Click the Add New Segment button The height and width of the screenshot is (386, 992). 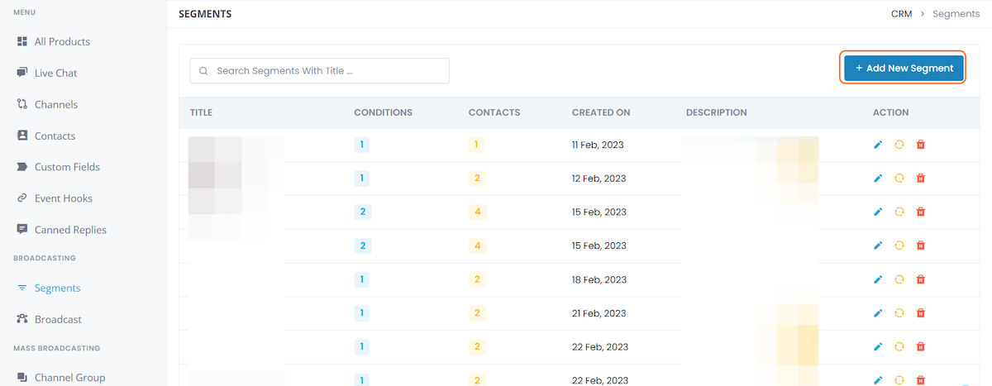pos(904,69)
